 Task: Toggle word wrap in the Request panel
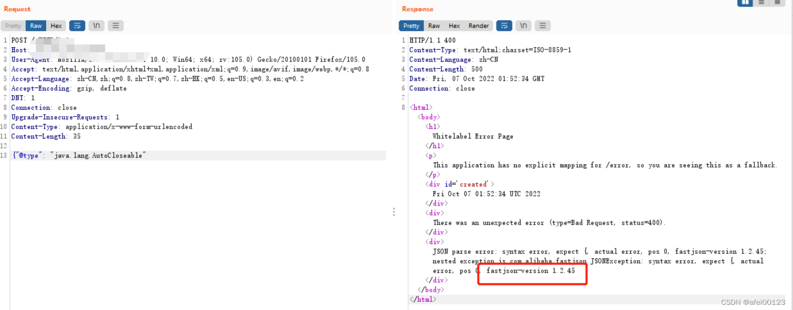pos(77,25)
